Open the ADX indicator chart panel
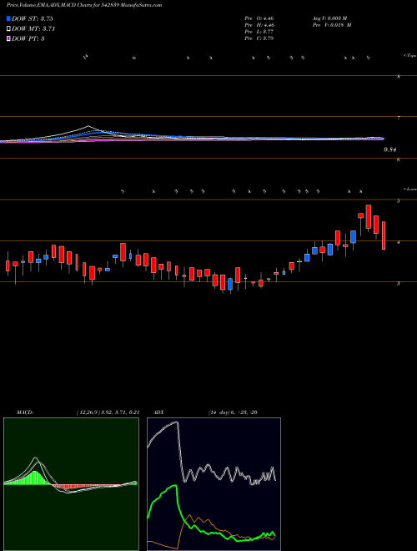417x551 pixels. [x=214, y=484]
